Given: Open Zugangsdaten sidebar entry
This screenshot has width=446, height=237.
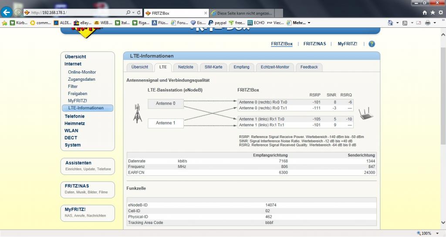Looking at the screenshot, I should click(x=81, y=79).
